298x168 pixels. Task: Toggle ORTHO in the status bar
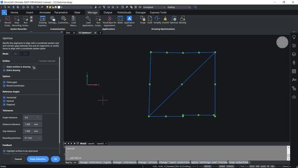[x=207, y=167]
